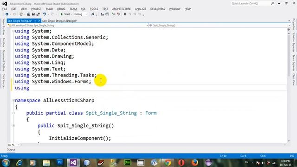This screenshot has width=297, height=167.
Task: Open the class navigation dropdown AllLessstionCSharp.Spit_Single_String
Action: pyautogui.click(x=78, y=26)
